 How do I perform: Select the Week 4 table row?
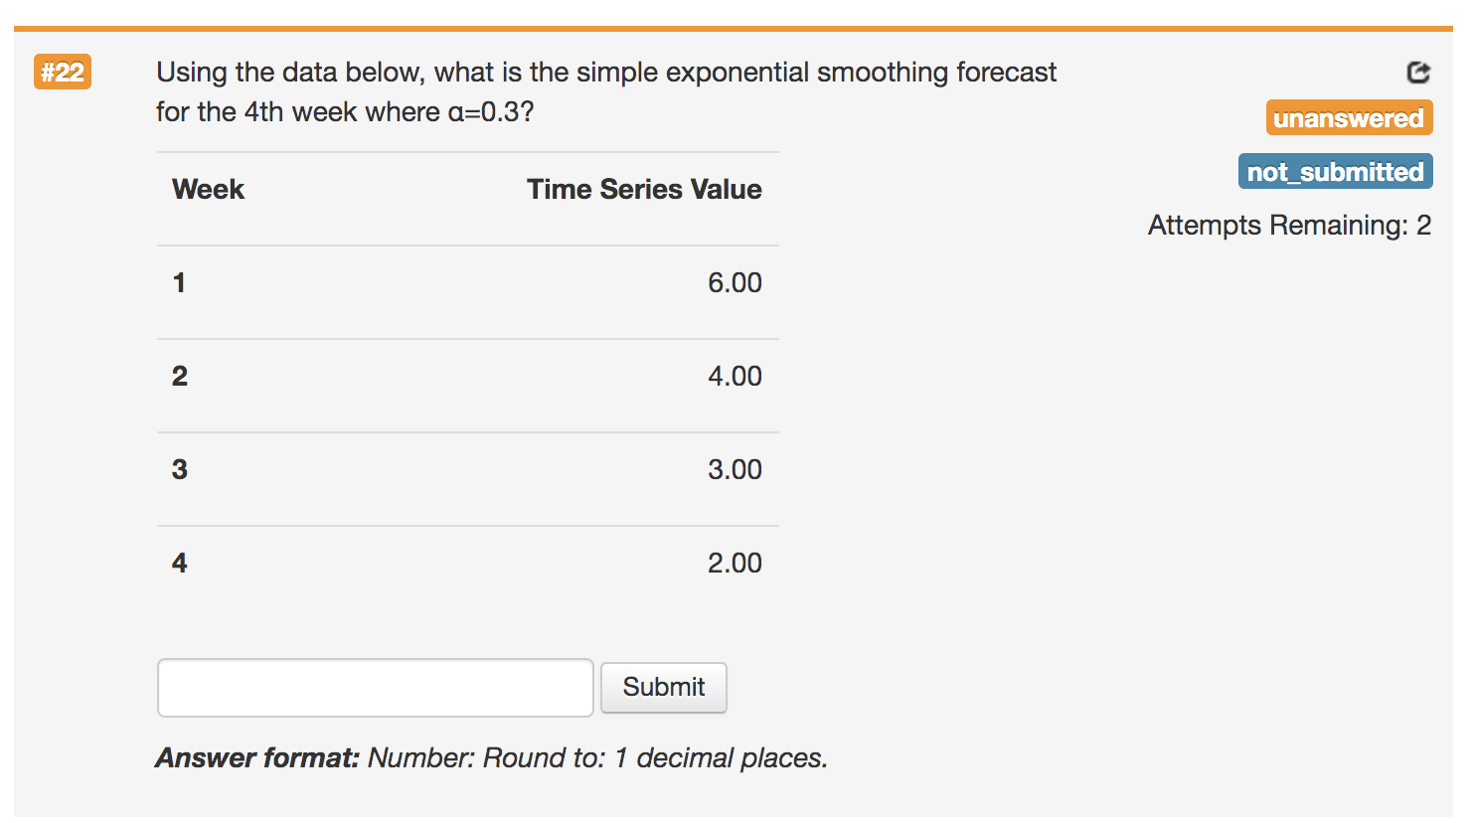tap(467, 562)
